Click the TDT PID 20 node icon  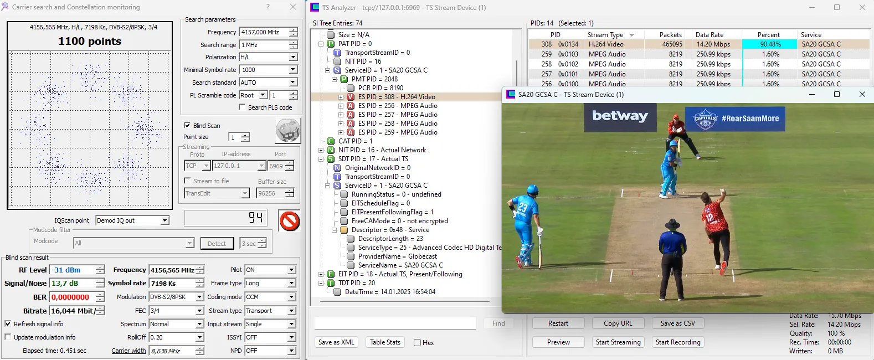331,283
